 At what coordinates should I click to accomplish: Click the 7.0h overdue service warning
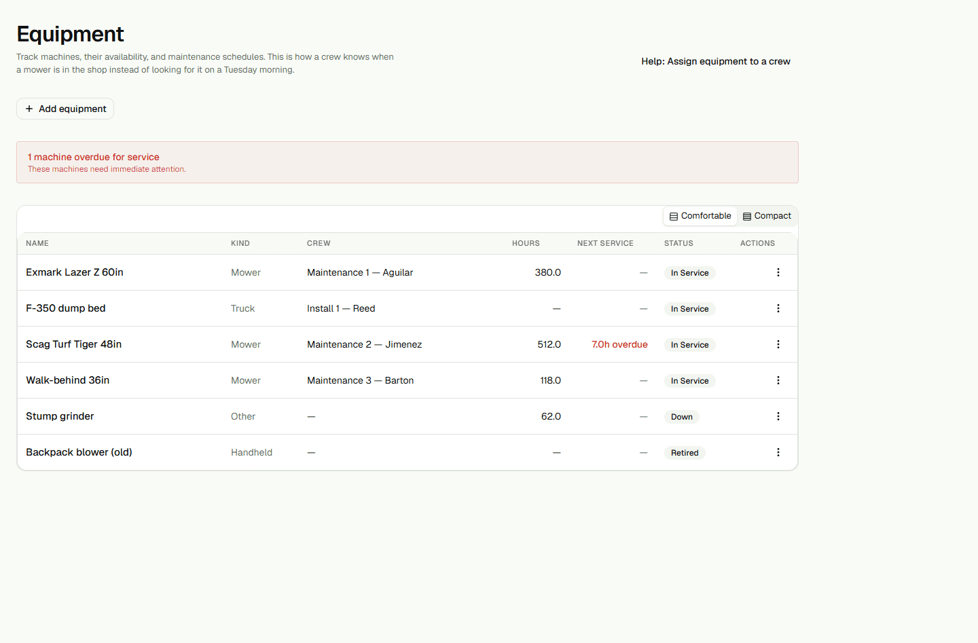[x=619, y=344]
